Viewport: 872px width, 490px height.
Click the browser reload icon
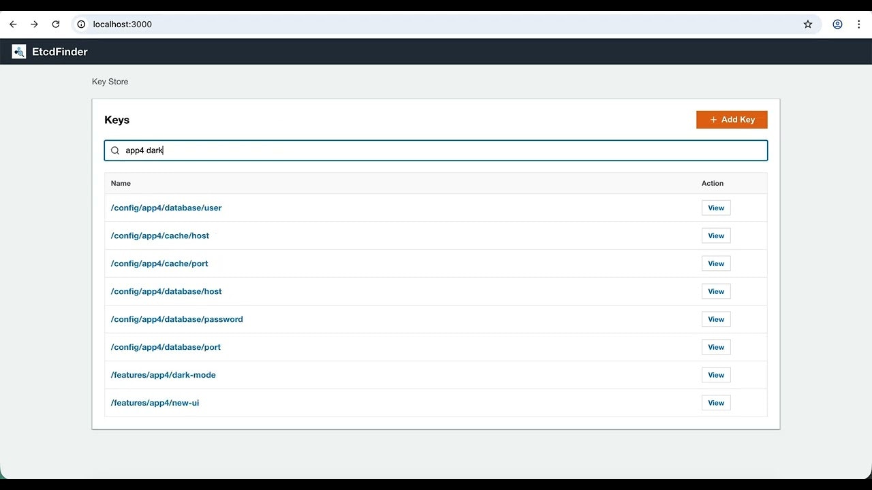pos(56,24)
